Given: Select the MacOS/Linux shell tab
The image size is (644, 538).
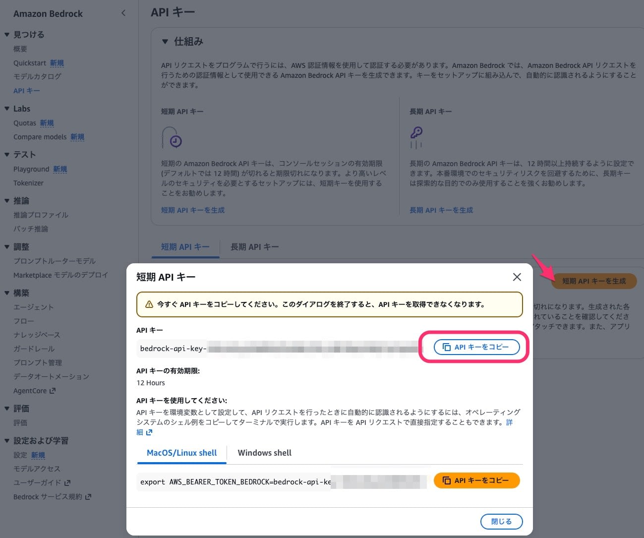Looking at the screenshot, I should pos(182,453).
